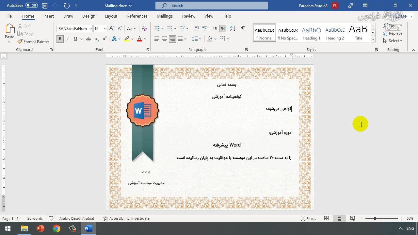Toggle Show/Hide paragraph marks

(243, 29)
